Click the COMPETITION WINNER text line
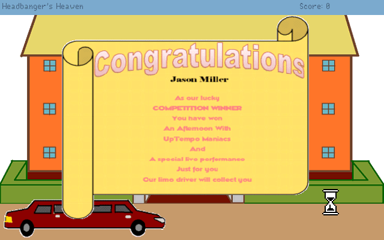Viewport: 384px width, 240px height. (x=197, y=108)
